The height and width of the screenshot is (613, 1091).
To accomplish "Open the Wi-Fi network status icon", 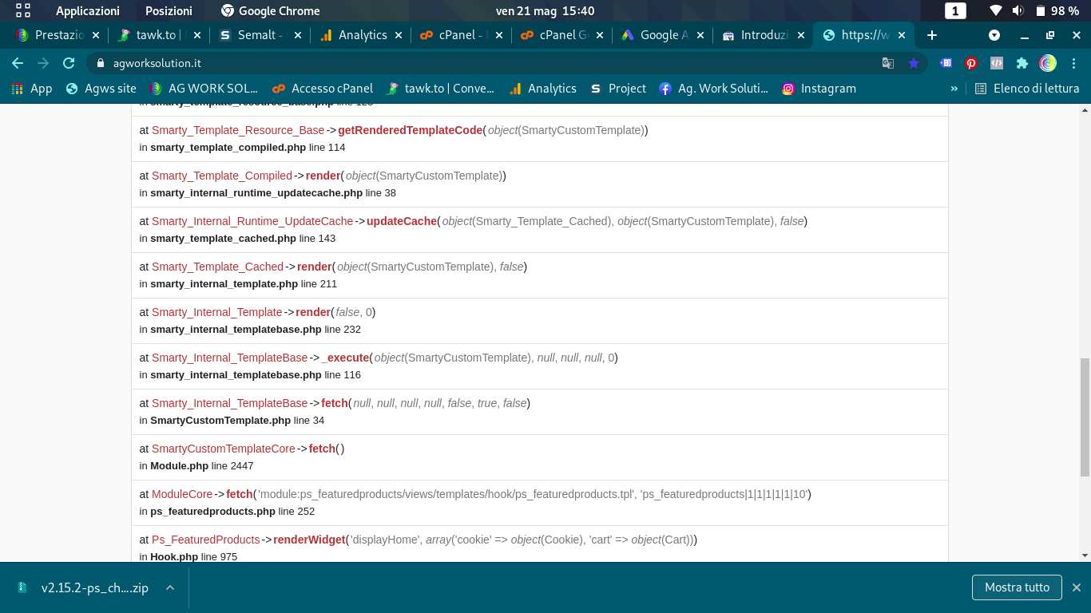I will pos(995,10).
